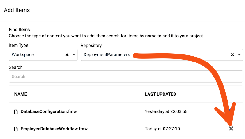245x139 pixels.
Task: Click the Repository field label
Action: point(91,45)
